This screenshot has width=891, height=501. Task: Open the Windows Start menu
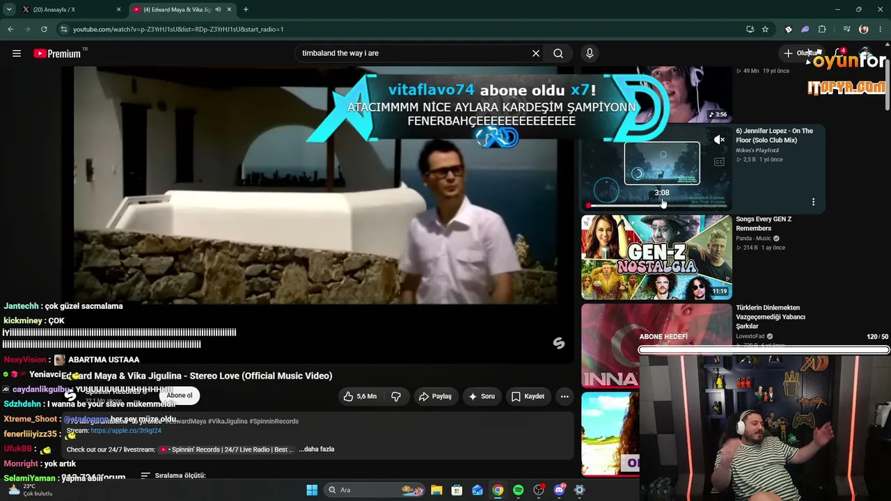click(x=312, y=490)
